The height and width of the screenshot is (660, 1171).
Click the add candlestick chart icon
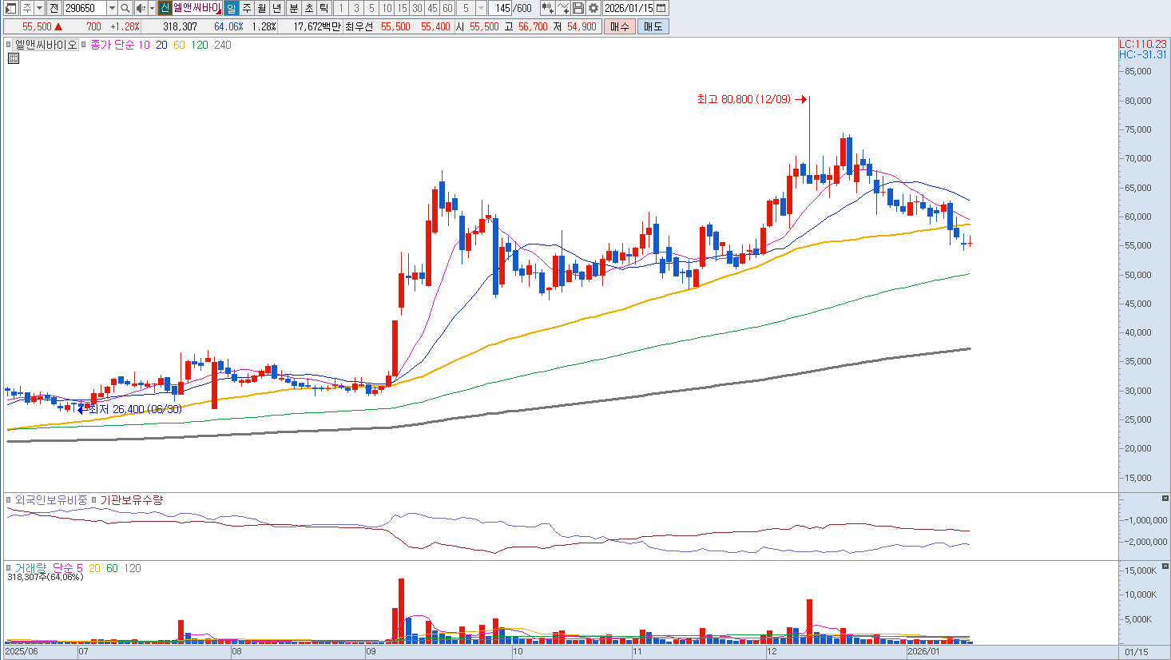pyautogui.click(x=547, y=8)
